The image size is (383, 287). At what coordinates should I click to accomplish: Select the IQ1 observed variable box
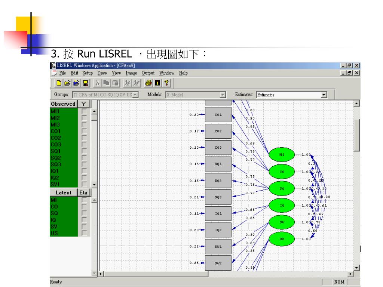coord(218,213)
